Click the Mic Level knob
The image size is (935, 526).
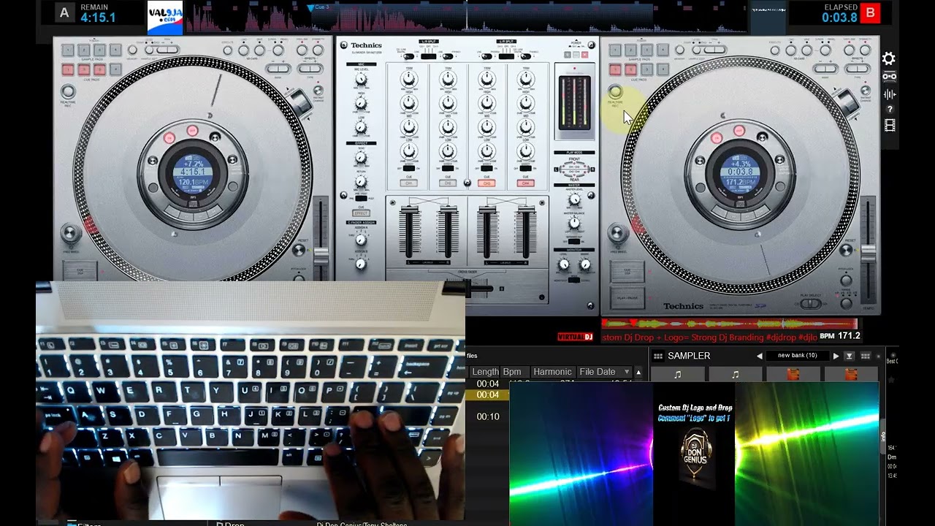361,80
